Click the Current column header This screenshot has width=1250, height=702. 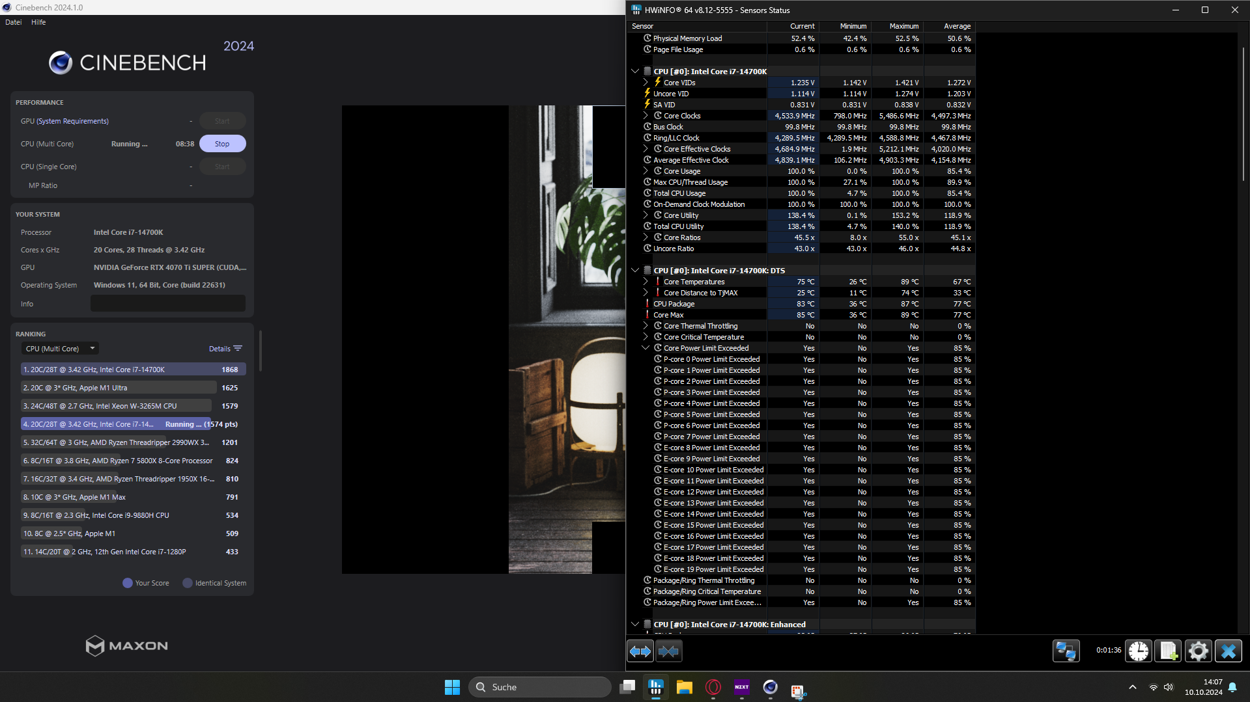point(793,26)
